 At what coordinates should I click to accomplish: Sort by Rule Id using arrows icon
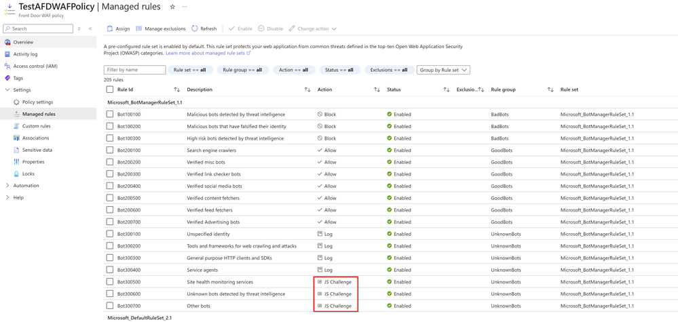pyautogui.click(x=177, y=89)
